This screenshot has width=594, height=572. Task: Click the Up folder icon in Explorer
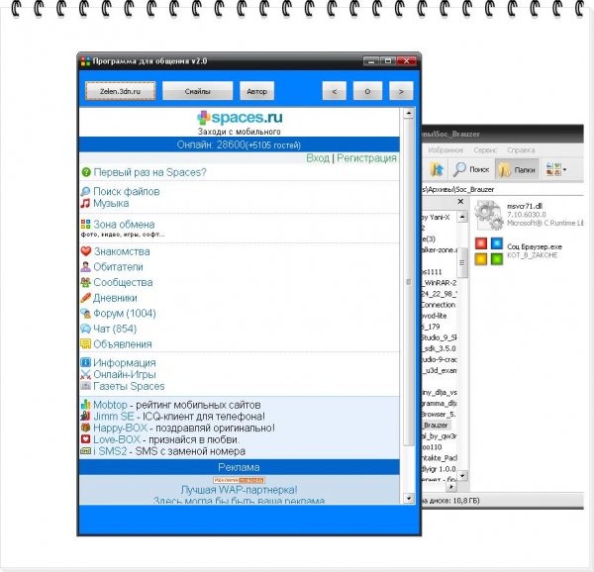(x=437, y=169)
